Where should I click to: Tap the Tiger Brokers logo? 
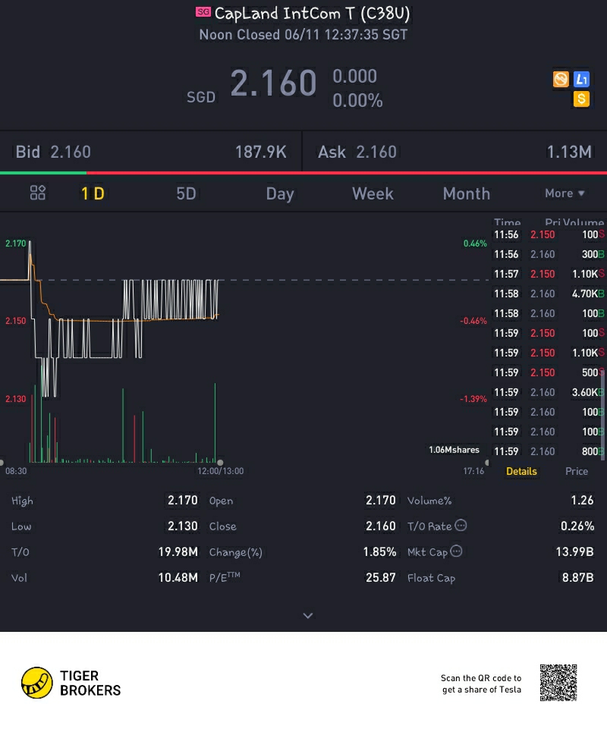click(71, 683)
